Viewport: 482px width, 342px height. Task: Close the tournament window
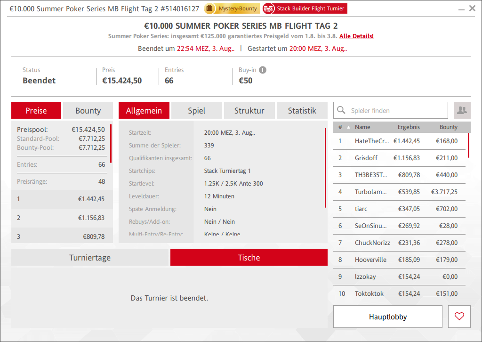472,8
